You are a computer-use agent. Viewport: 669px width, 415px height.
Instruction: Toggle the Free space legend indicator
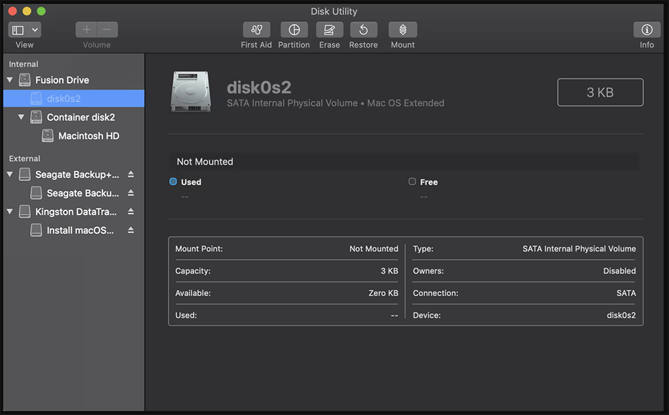(x=412, y=181)
